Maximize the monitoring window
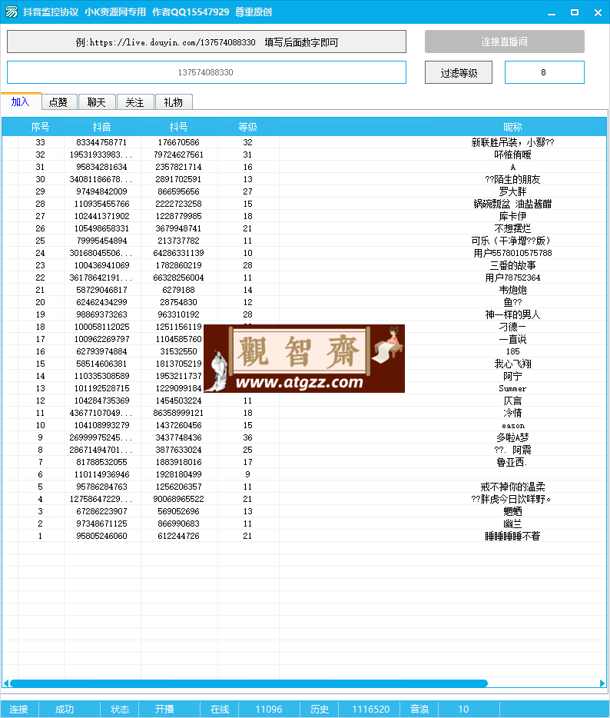Image resolution: width=610 pixels, height=718 pixels. pos(575,13)
